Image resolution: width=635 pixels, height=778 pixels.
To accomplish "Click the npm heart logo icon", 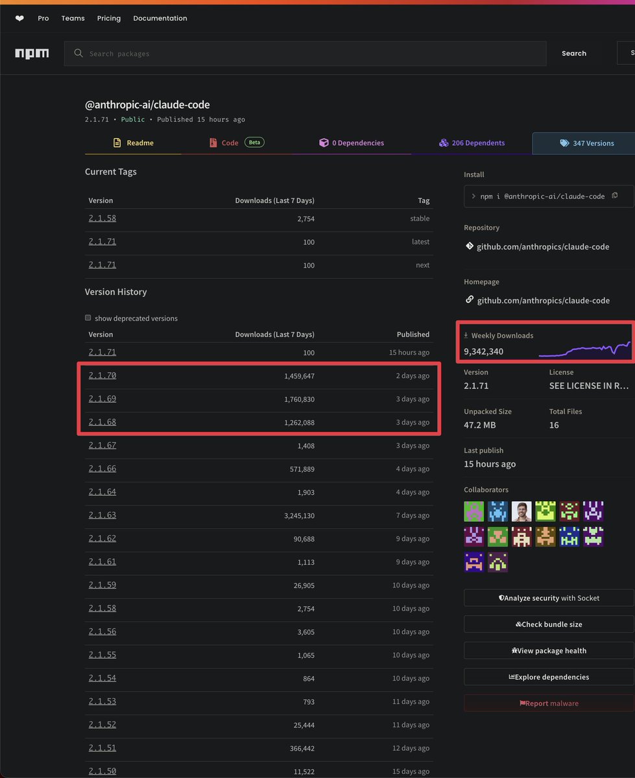I will click(x=19, y=18).
